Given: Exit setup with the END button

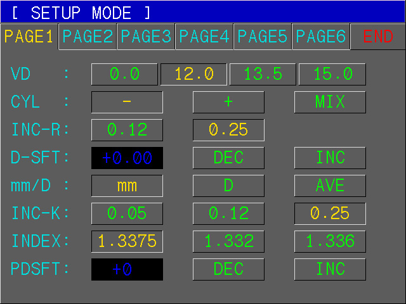Looking at the screenshot, I should [378, 37].
